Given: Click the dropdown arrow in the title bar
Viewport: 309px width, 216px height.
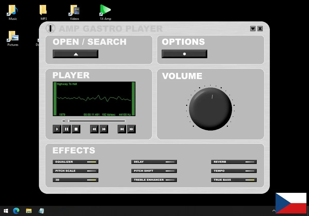Looking at the screenshot, I should [253, 29].
